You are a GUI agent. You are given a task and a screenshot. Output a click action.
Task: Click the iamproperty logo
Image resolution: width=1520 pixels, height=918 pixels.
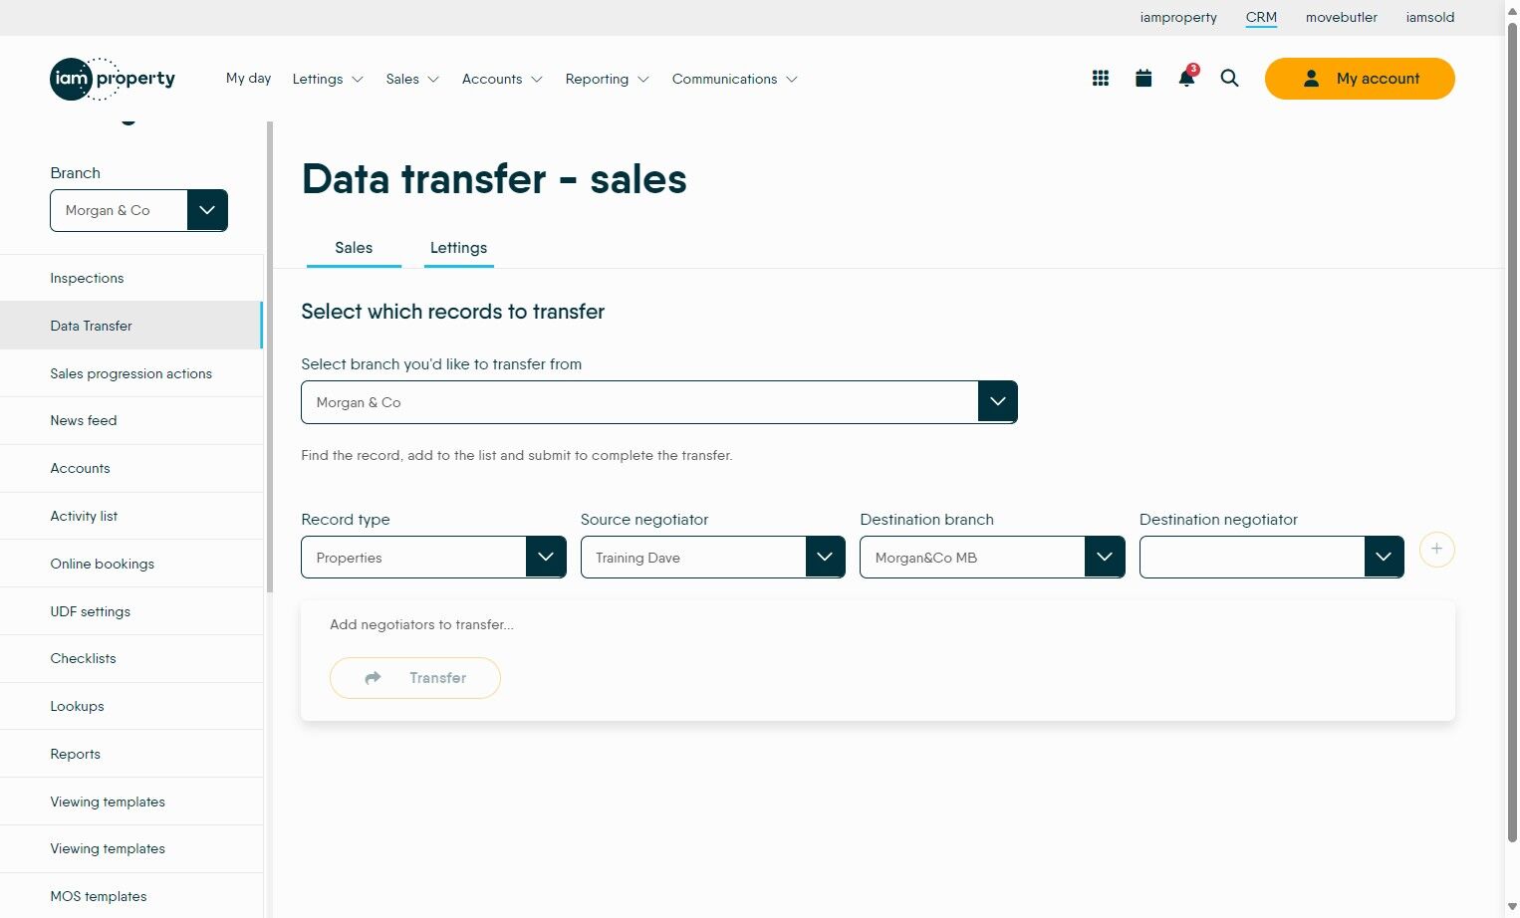[x=113, y=79]
